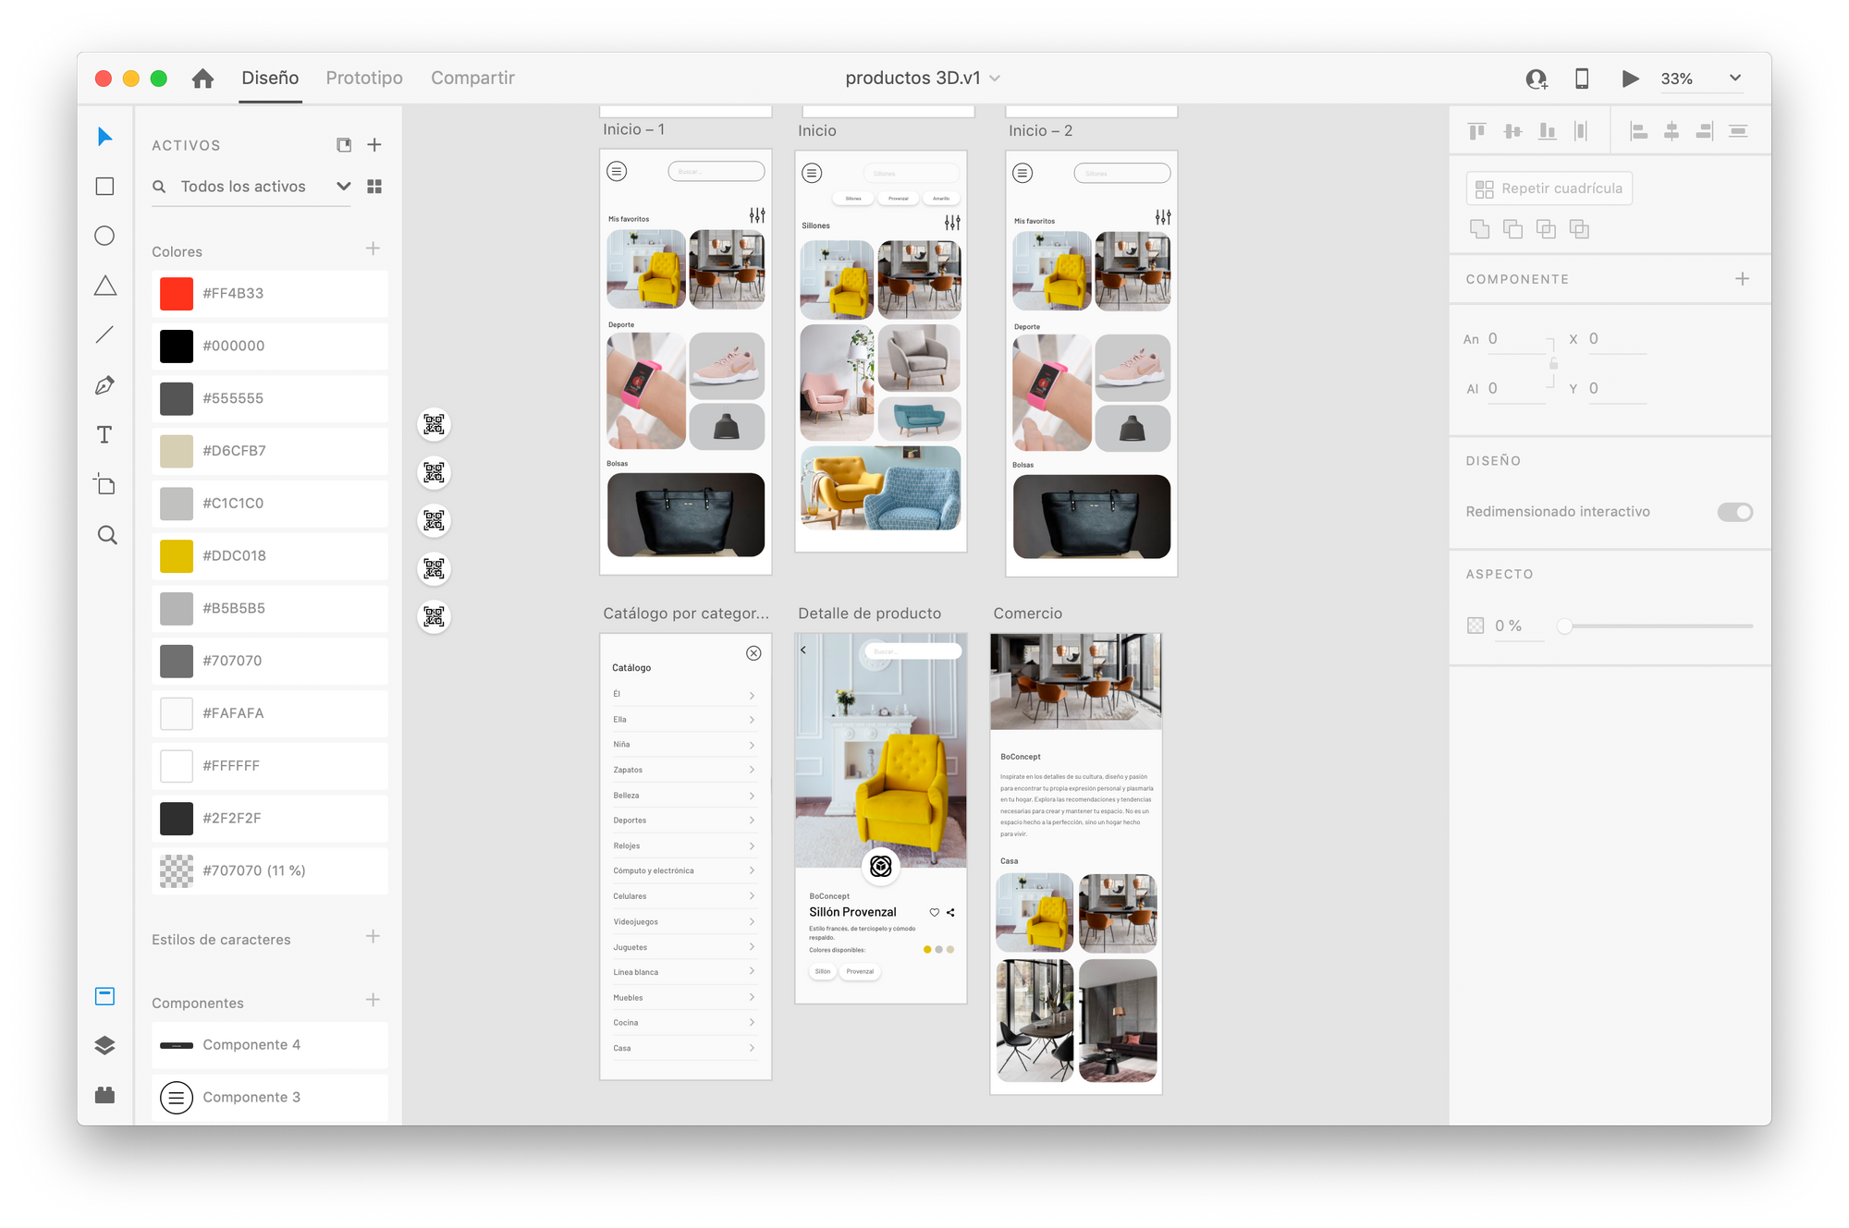Viewport: 1849px width, 1228px height.
Task: Switch to the Diseño tab
Action: click(270, 79)
